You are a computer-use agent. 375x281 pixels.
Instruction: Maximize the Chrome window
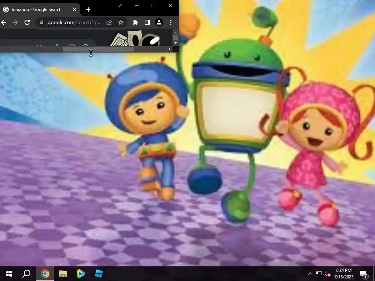153,5
